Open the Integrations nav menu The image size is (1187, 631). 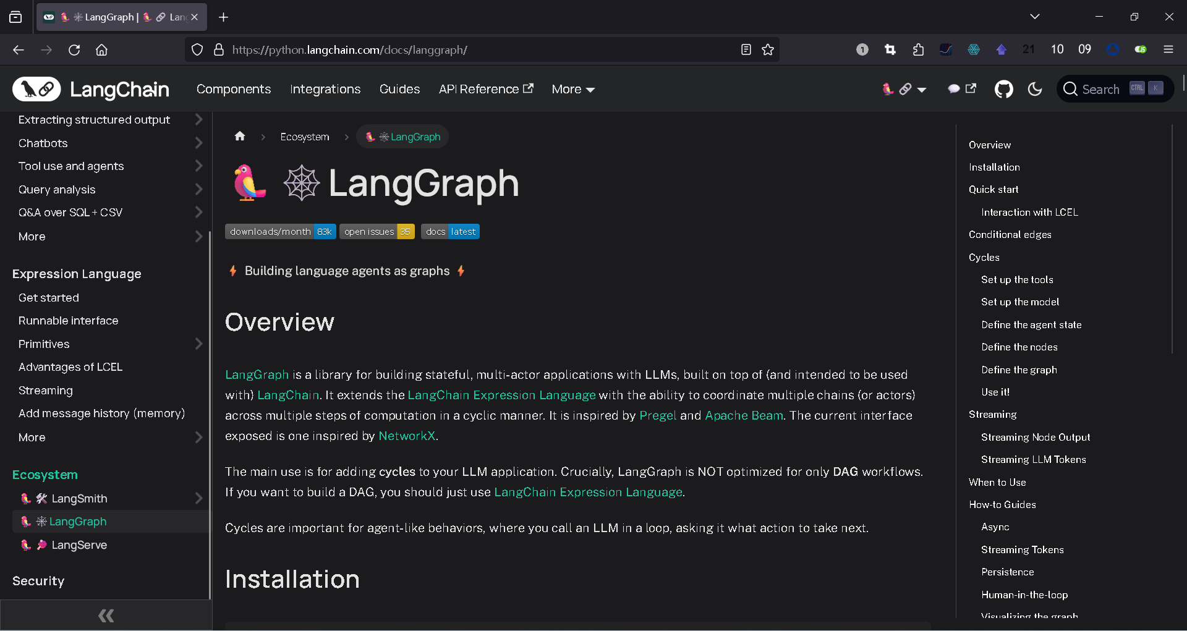click(325, 89)
